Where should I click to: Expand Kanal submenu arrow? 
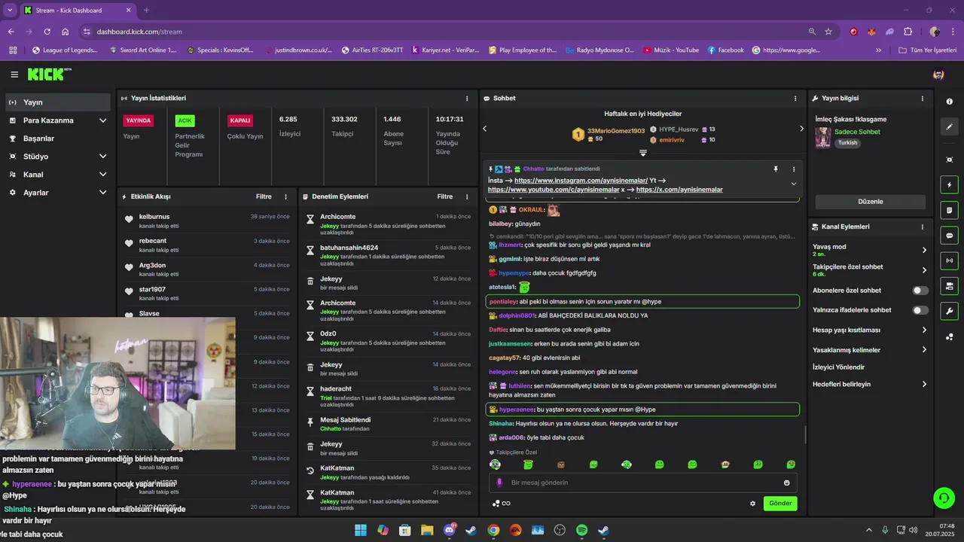pyautogui.click(x=102, y=175)
